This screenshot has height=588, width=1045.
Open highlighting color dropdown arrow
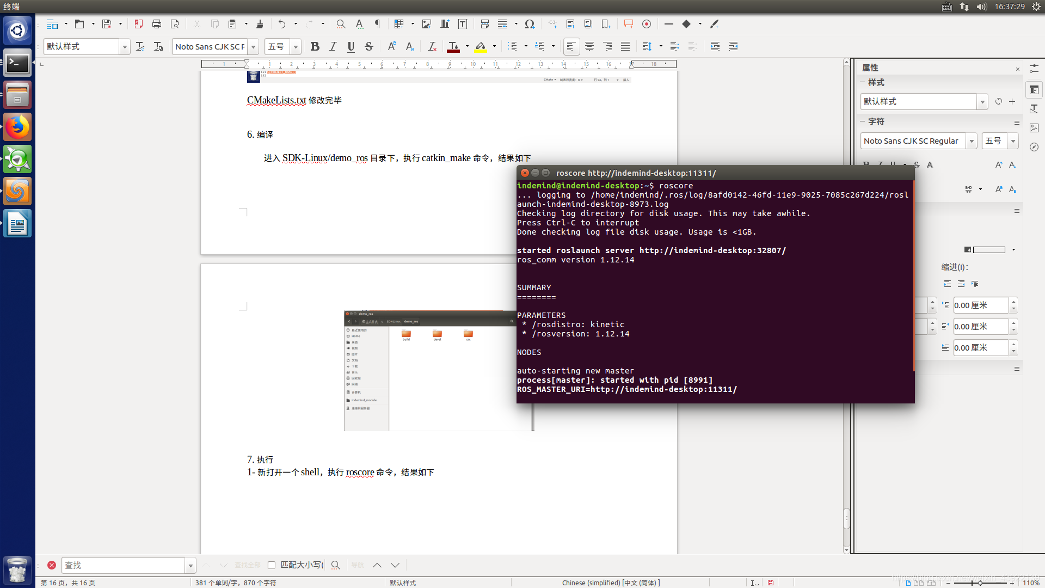pyautogui.click(x=494, y=47)
